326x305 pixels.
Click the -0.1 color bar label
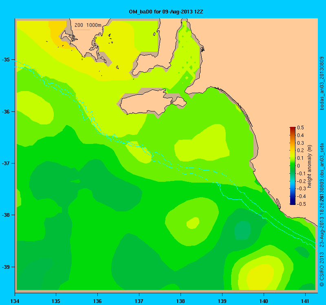tap(301, 174)
